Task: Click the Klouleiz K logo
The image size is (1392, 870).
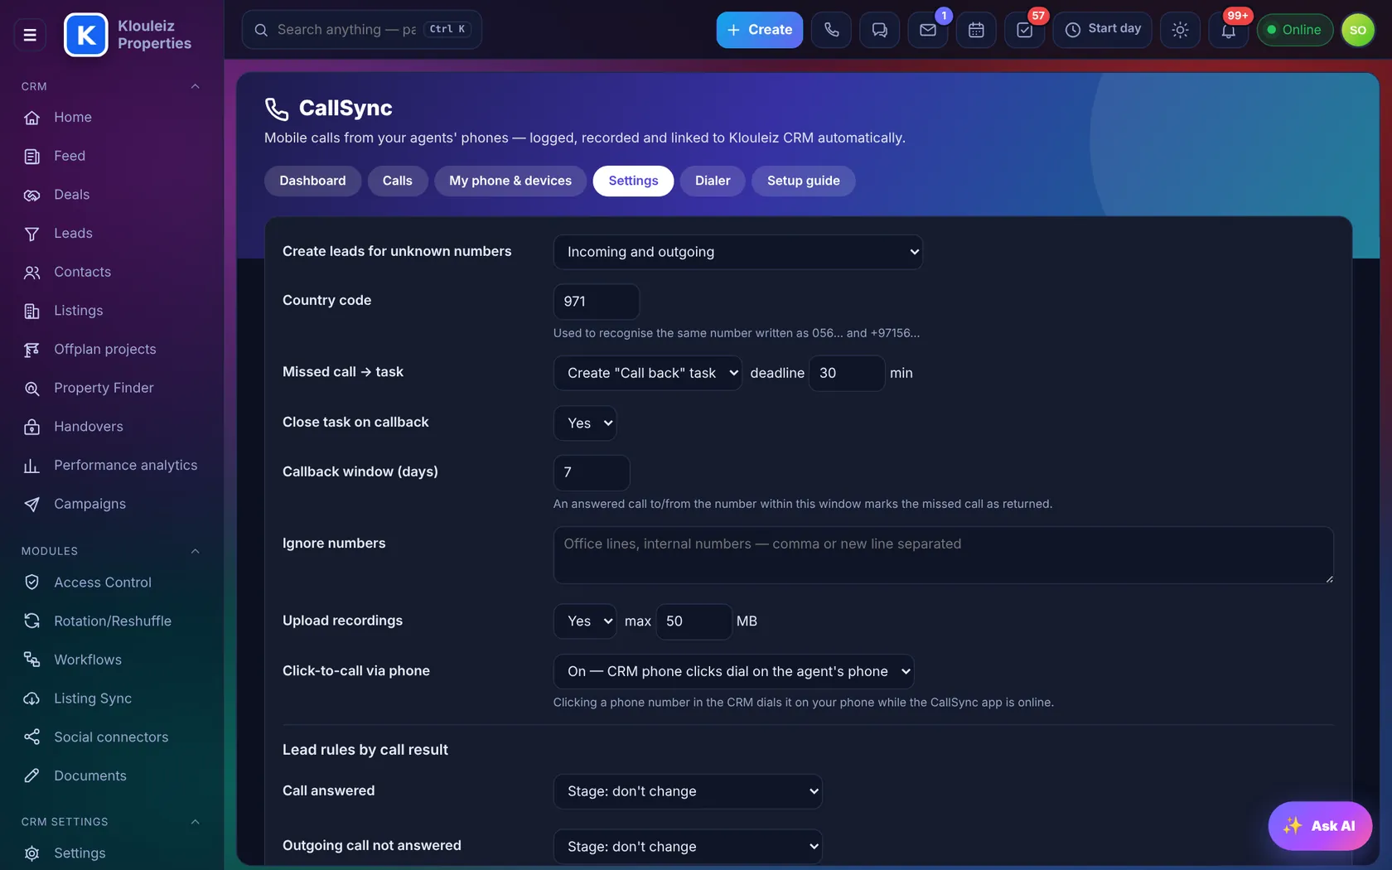Action: pyautogui.click(x=86, y=35)
